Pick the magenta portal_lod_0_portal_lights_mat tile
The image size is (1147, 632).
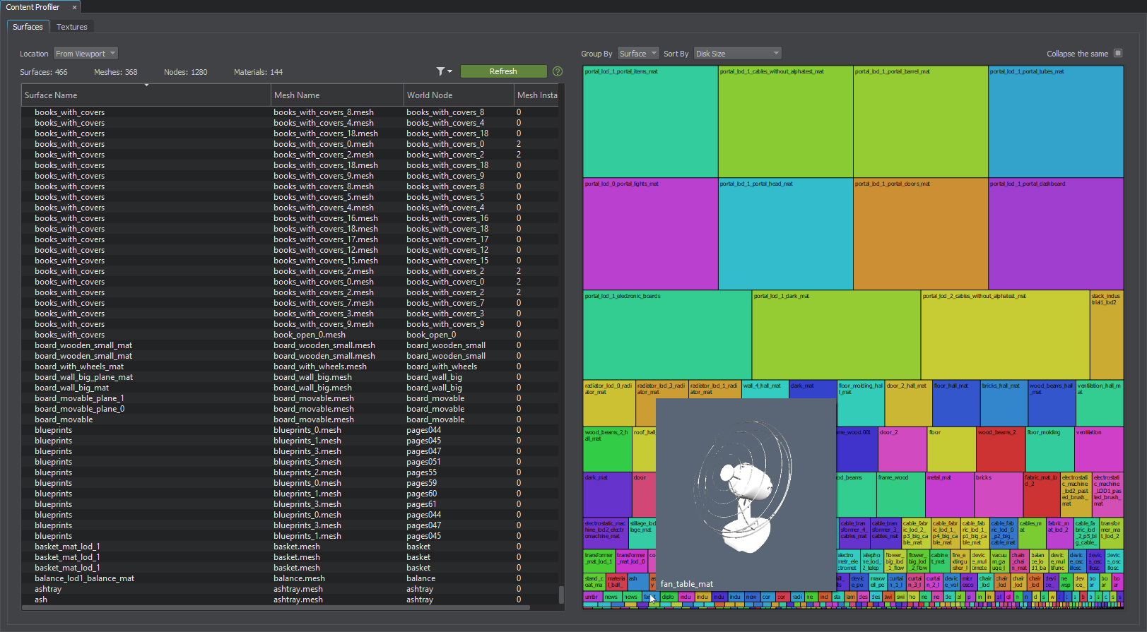[650, 234]
